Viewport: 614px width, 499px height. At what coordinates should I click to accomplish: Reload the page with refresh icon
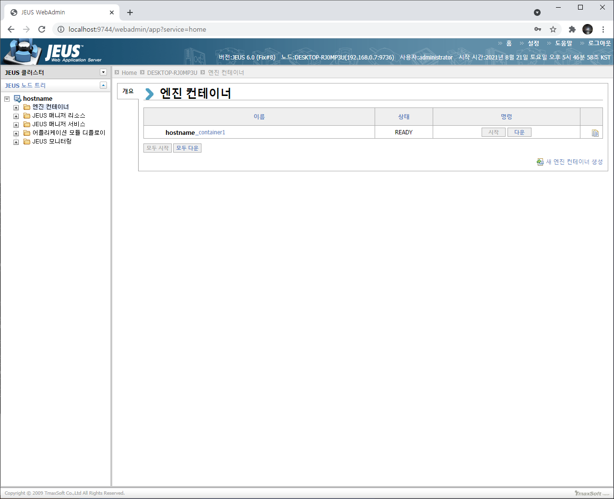tap(42, 29)
